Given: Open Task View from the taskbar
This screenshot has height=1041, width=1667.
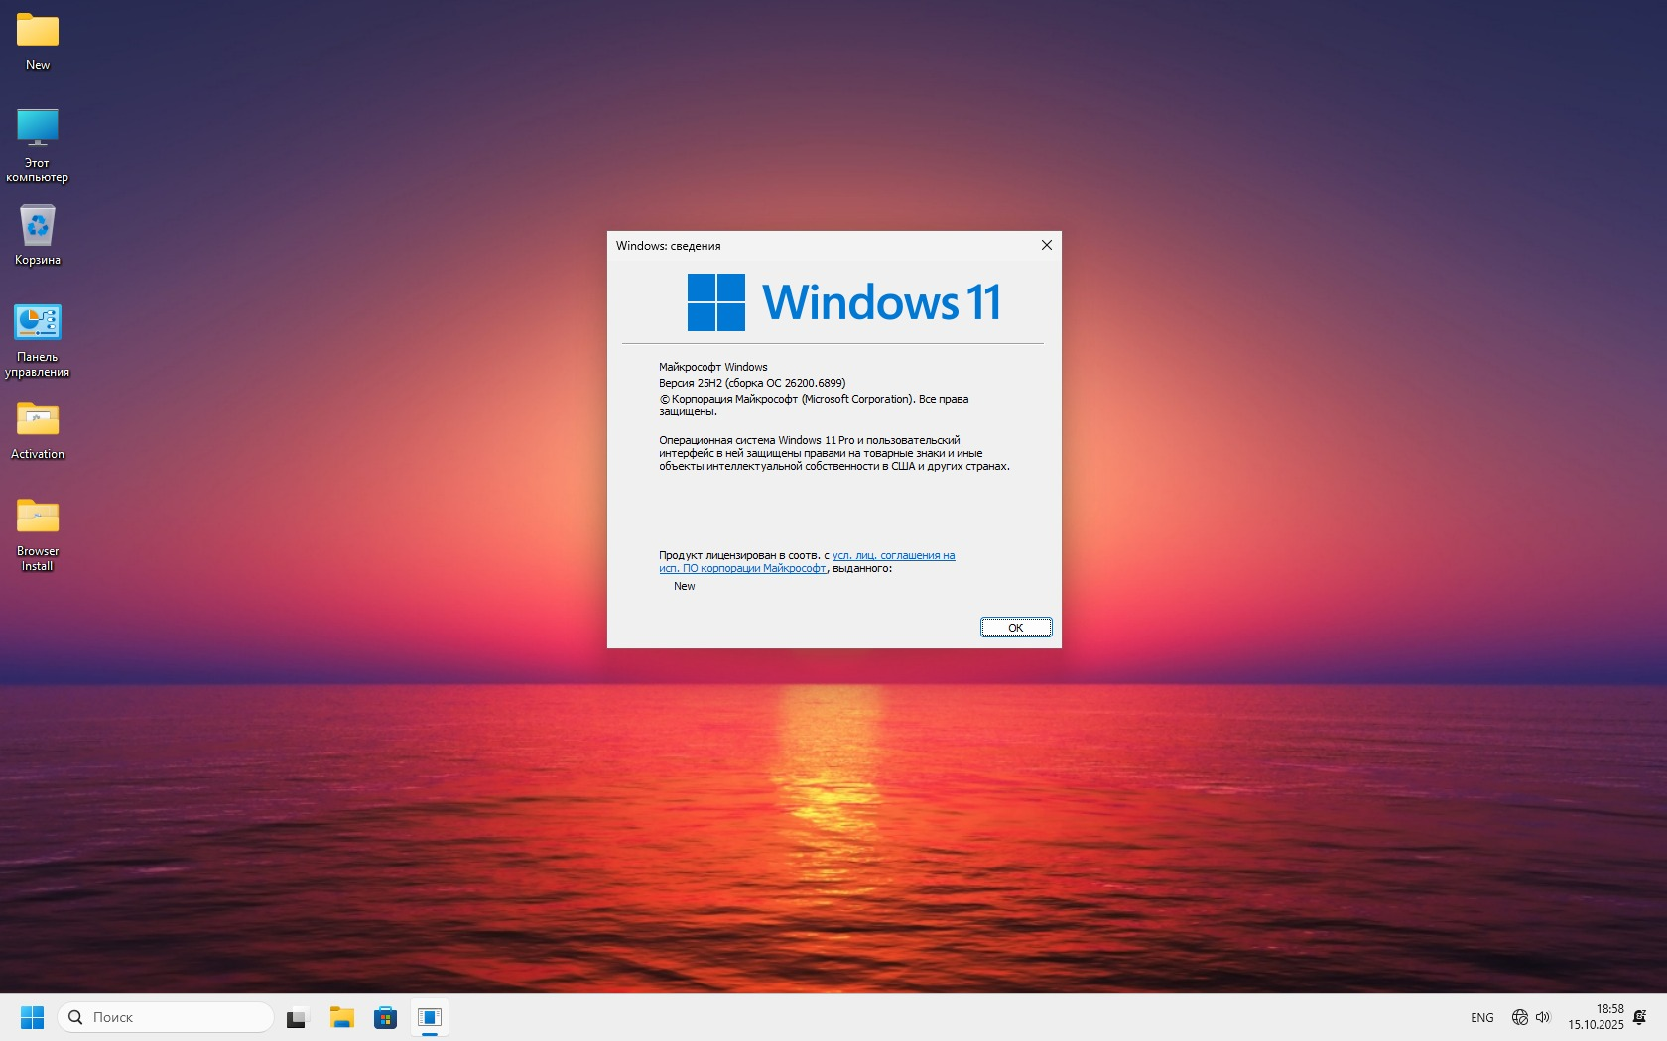Looking at the screenshot, I should (298, 1017).
